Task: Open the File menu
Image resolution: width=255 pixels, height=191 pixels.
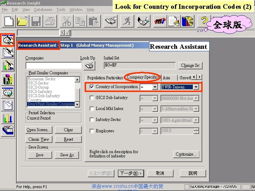Action: point(5,10)
